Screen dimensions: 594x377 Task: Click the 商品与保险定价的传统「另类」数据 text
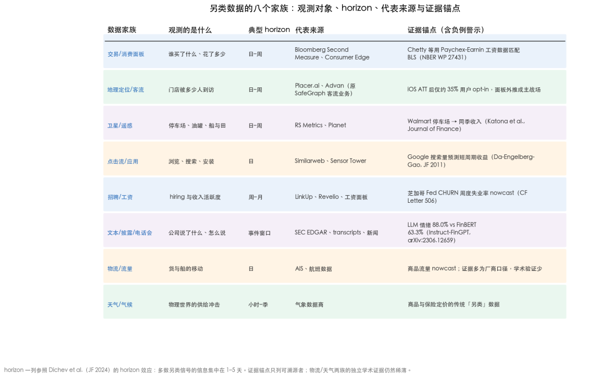453,304
